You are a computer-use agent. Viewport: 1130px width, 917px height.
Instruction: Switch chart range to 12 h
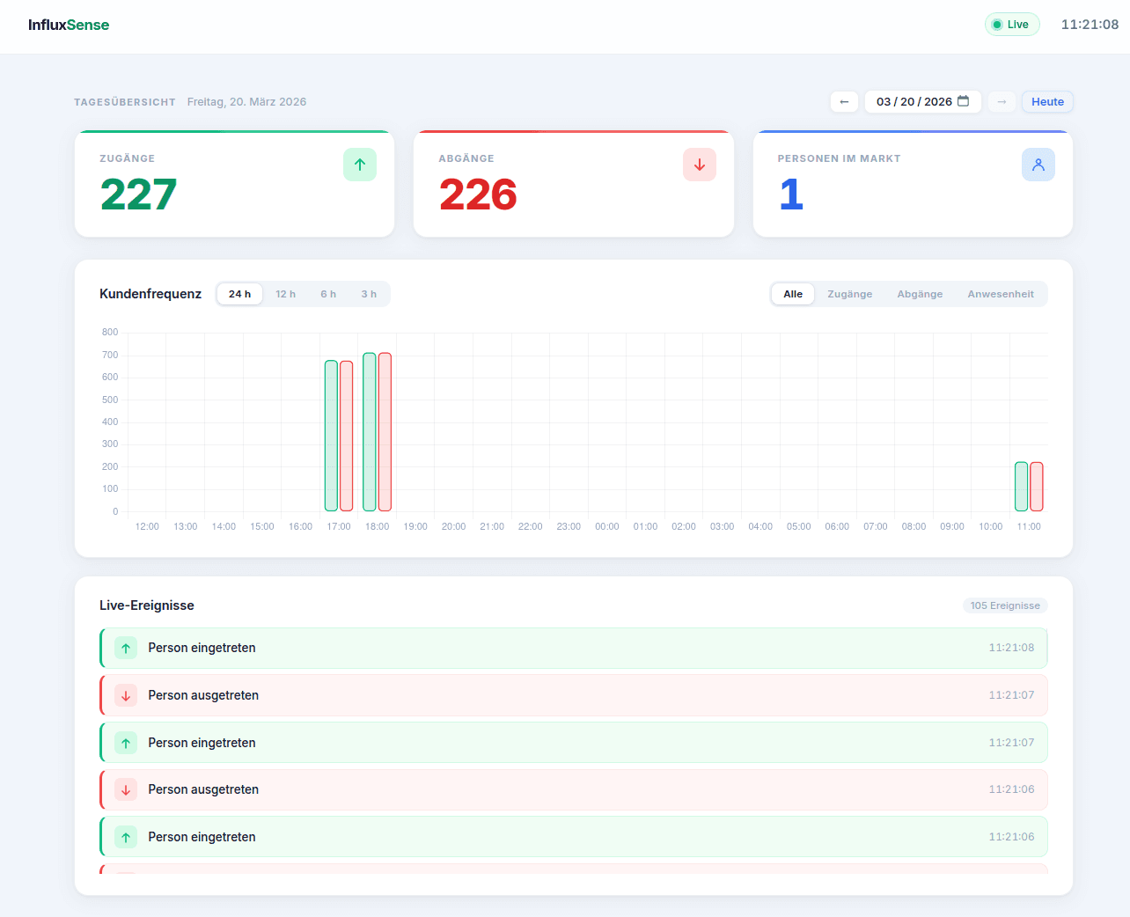(x=285, y=294)
